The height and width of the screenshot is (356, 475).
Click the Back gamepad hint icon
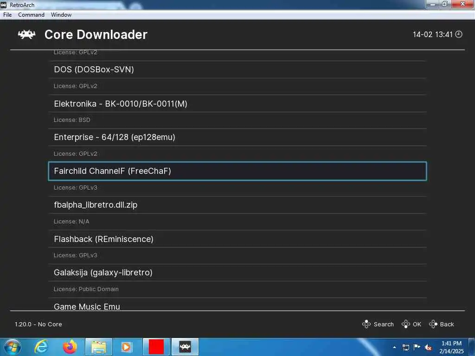[433, 324]
